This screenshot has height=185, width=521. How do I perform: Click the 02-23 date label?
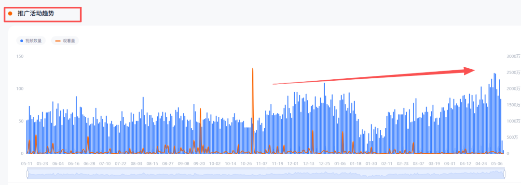403,163
